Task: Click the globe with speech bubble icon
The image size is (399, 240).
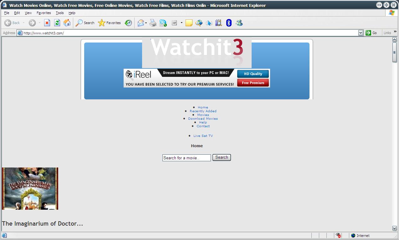Action: 199,23
